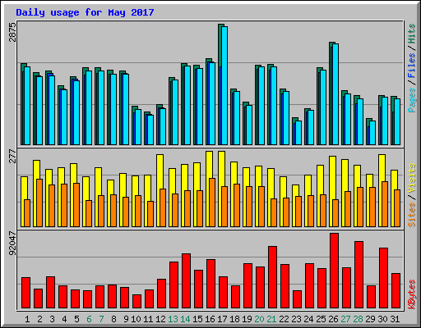The width and height of the screenshot is (421, 328).
Task: Click the red KBytes bar for day 23
Action: pos(297,299)
